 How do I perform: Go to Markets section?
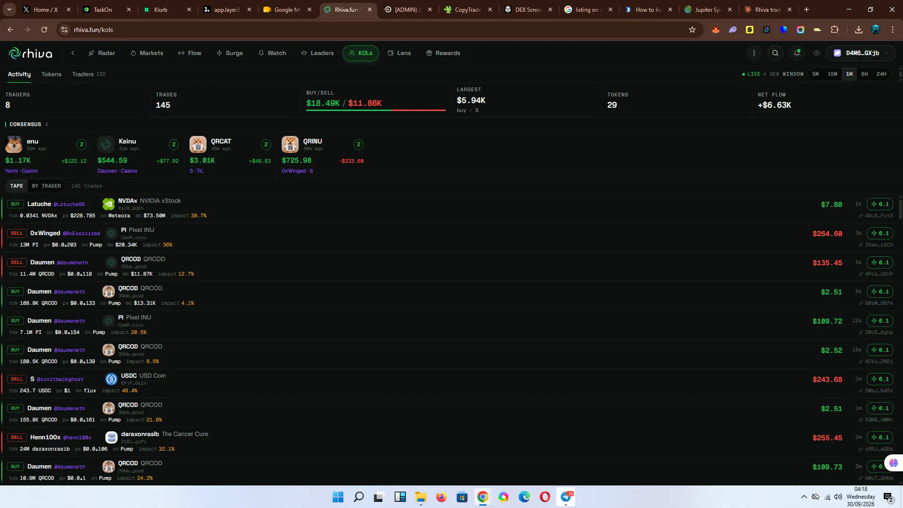point(147,53)
